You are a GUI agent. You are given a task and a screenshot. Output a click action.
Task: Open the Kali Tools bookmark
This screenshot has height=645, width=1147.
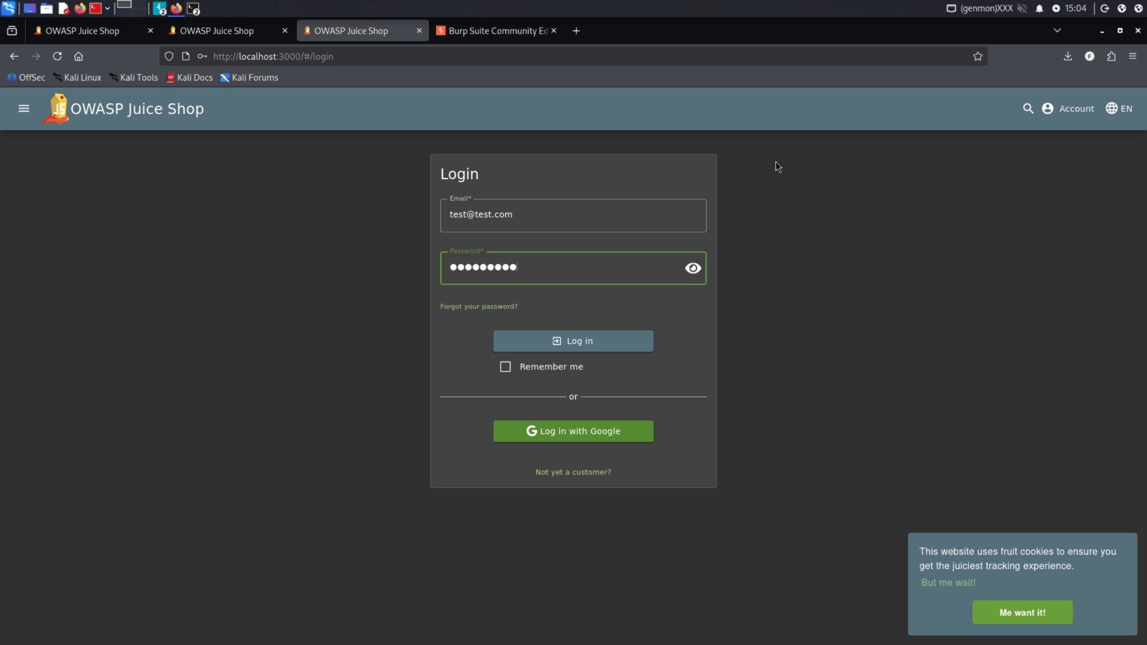point(133,77)
